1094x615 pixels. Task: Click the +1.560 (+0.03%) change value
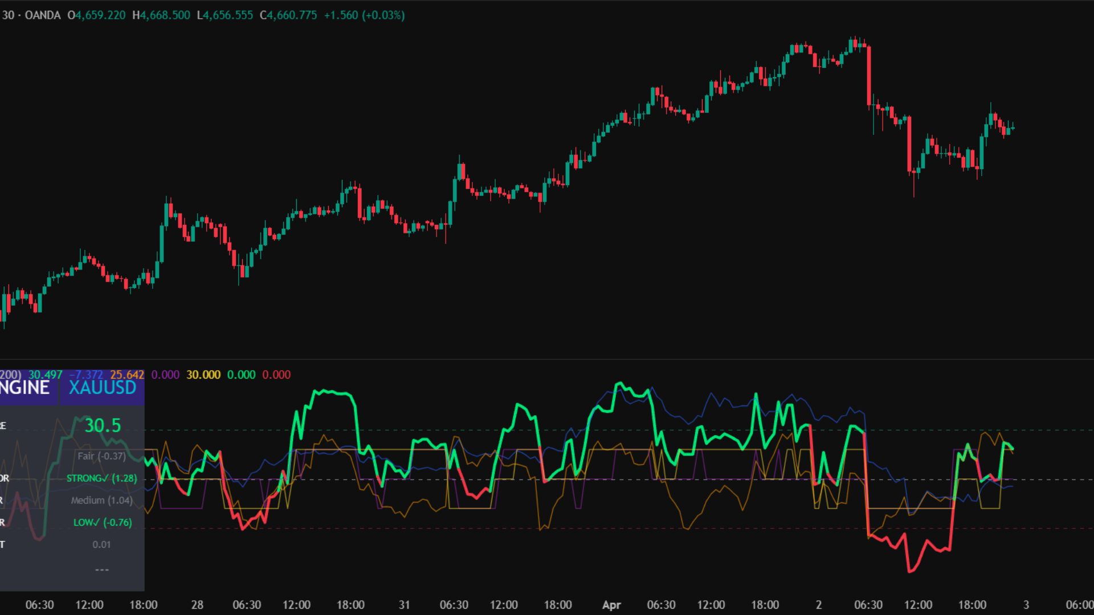364,15
